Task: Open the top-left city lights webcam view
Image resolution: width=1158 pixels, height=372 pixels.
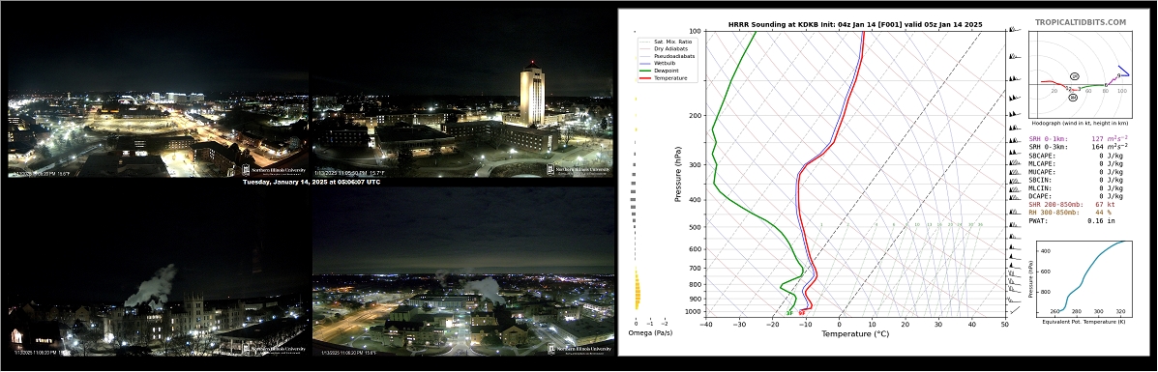Action: (x=158, y=124)
